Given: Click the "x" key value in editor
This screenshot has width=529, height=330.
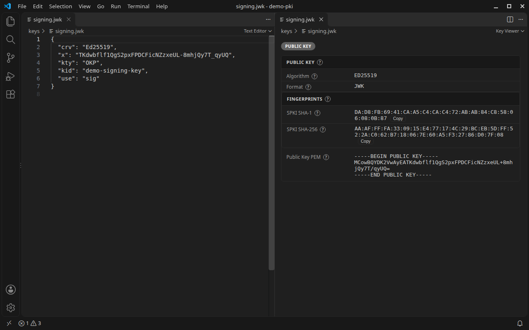Looking at the screenshot, I should 155,55.
